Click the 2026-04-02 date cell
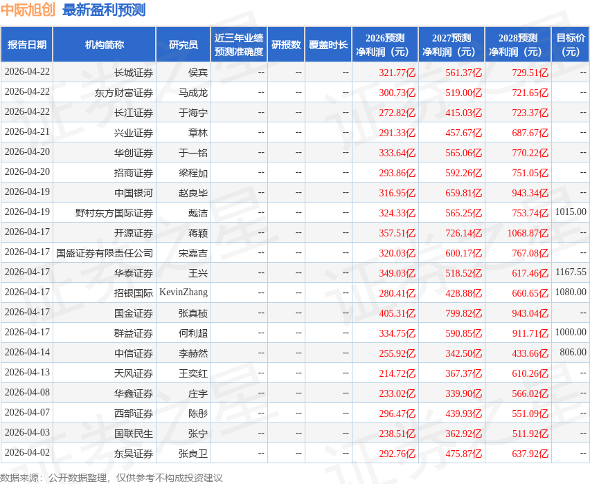Viewport: 590px width, 484px height. [x=27, y=452]
